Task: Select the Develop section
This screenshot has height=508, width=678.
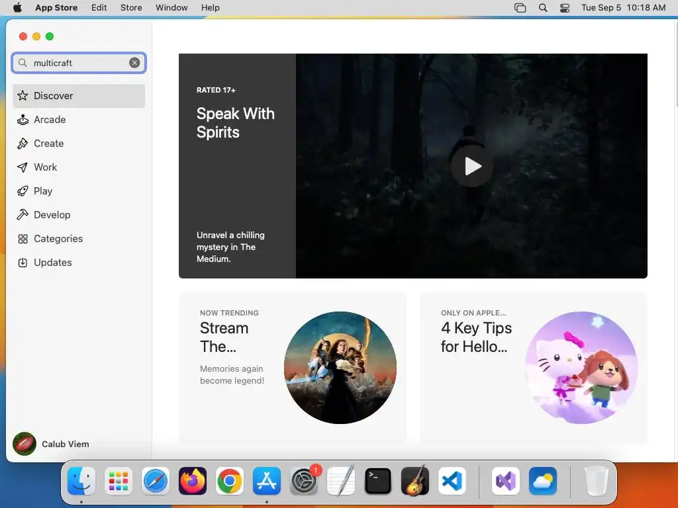Action: (x=79, y=215)
